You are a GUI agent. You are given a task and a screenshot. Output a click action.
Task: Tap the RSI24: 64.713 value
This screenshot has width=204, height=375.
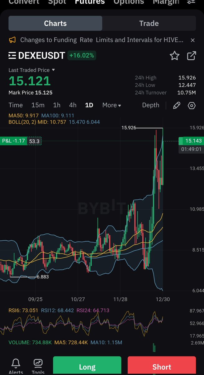(93, 310)
